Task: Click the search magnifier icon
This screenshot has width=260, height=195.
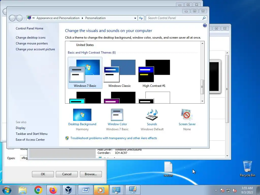Action: point(204,18)
